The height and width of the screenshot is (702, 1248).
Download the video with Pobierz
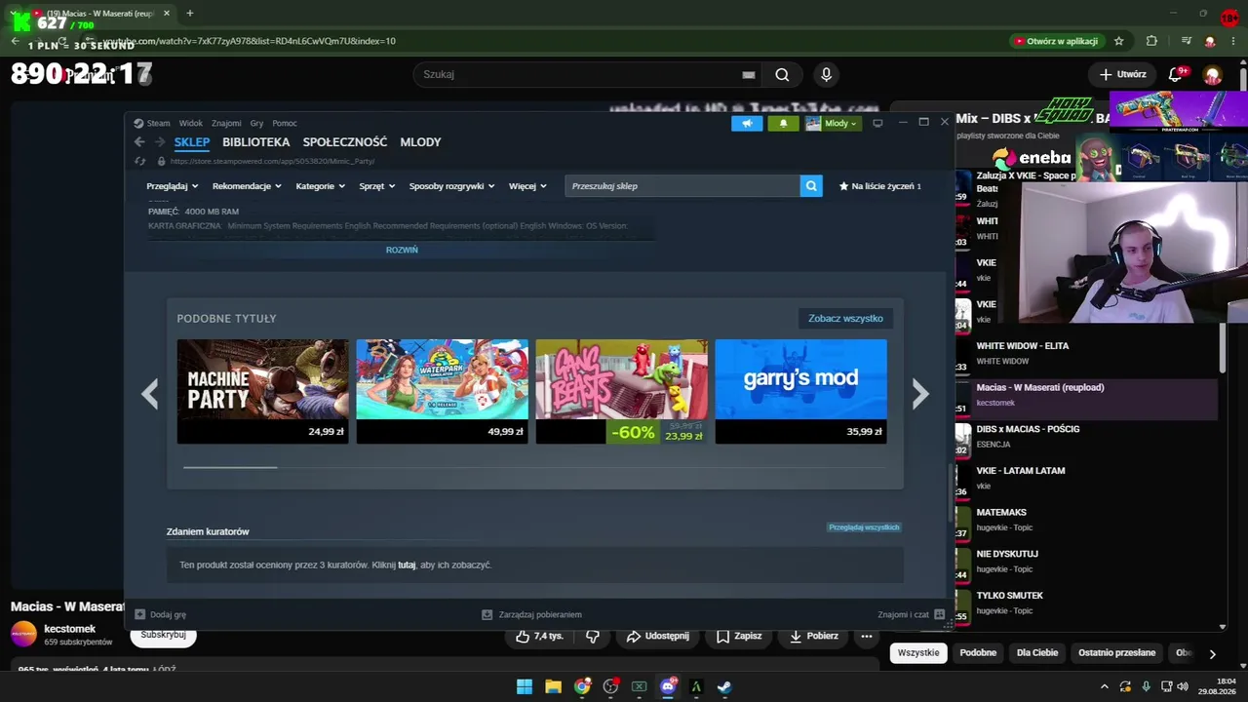tap(814, 636)
